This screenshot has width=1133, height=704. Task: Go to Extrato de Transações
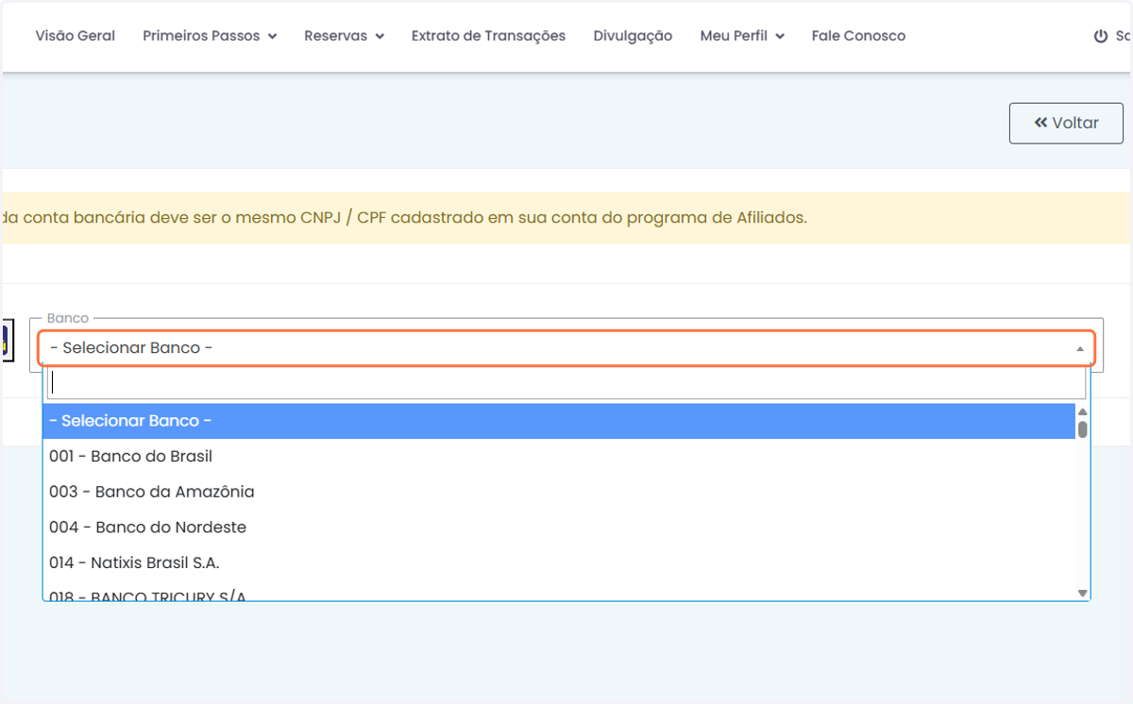488,36
